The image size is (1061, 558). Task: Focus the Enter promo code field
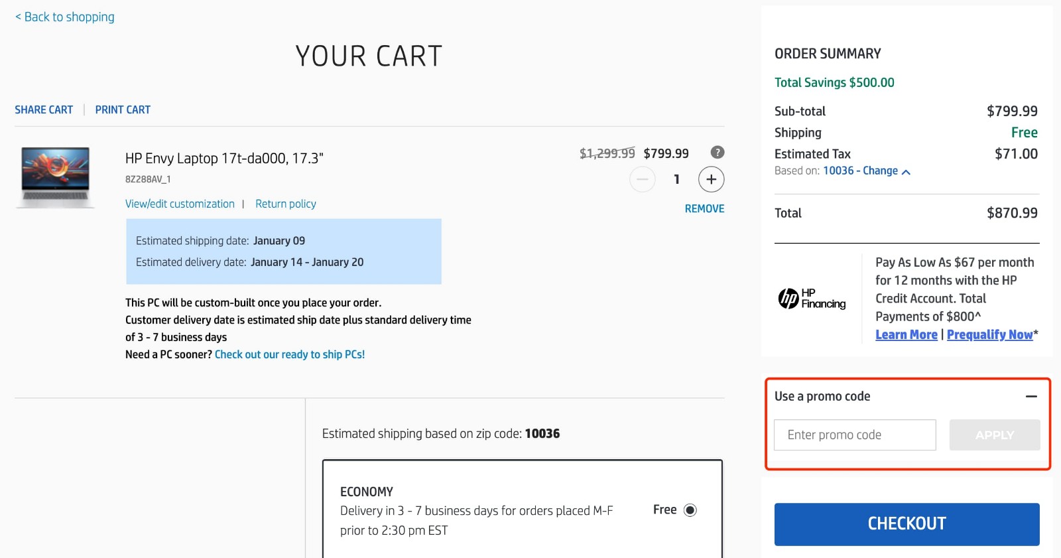point(855,435)
